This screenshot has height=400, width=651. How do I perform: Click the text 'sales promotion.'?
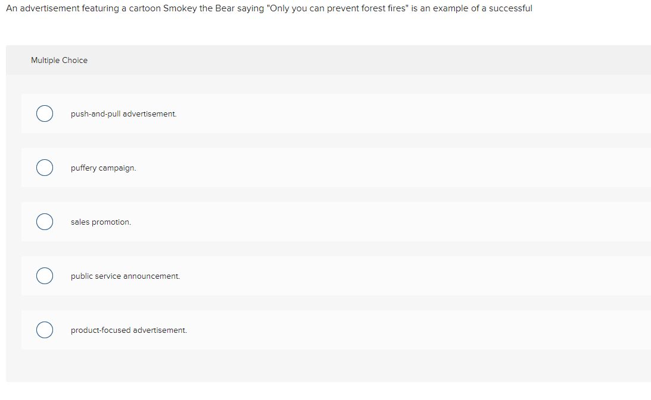[x=101, y=222]
